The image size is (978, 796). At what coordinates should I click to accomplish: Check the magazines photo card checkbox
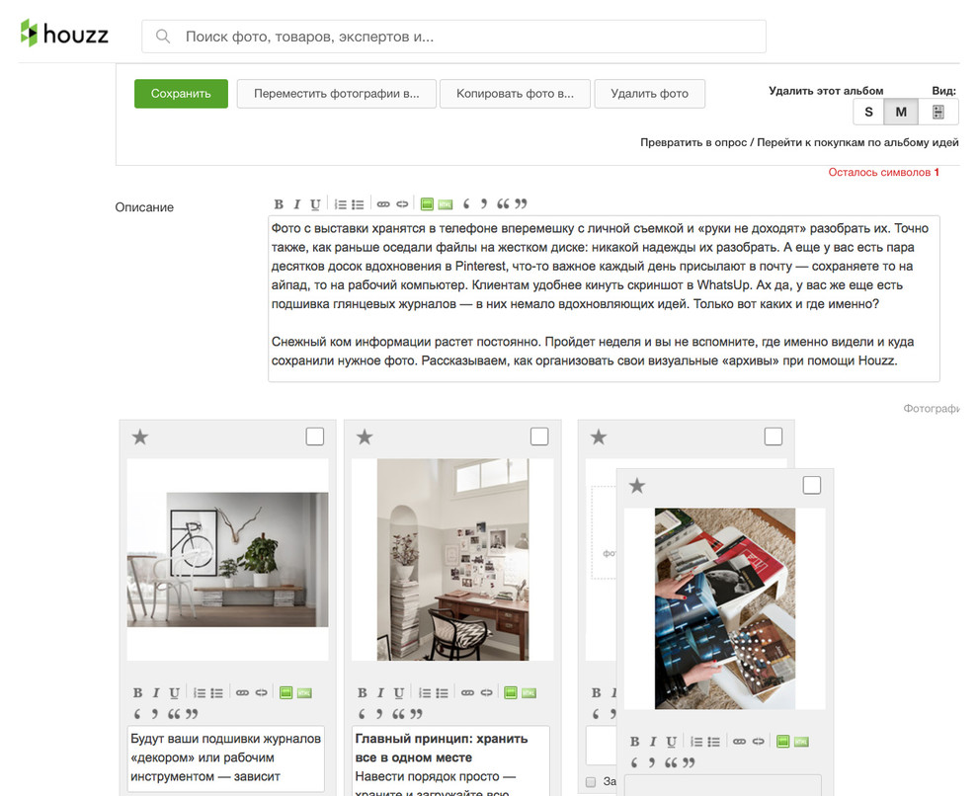811,485
